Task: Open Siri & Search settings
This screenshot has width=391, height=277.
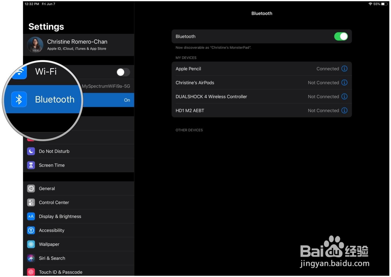Action: (79, 258)
